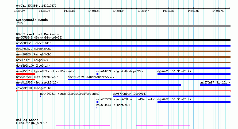Select the 143514k ruler position label
The height and width of the screenshot is (129, 238).
coord(144,11)
